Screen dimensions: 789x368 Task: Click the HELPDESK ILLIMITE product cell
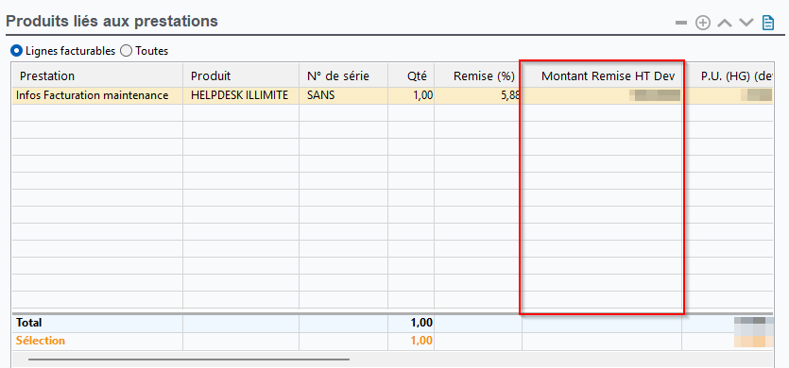(x=241, y=95)
